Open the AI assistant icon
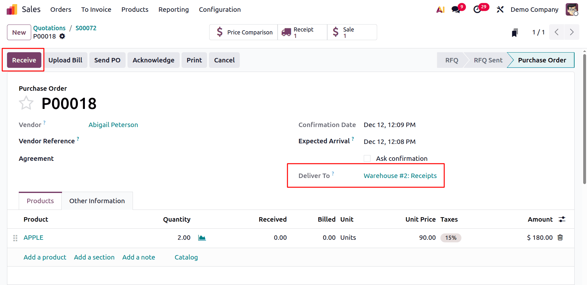This screenshot has height=285, width=587. point(440,10)
